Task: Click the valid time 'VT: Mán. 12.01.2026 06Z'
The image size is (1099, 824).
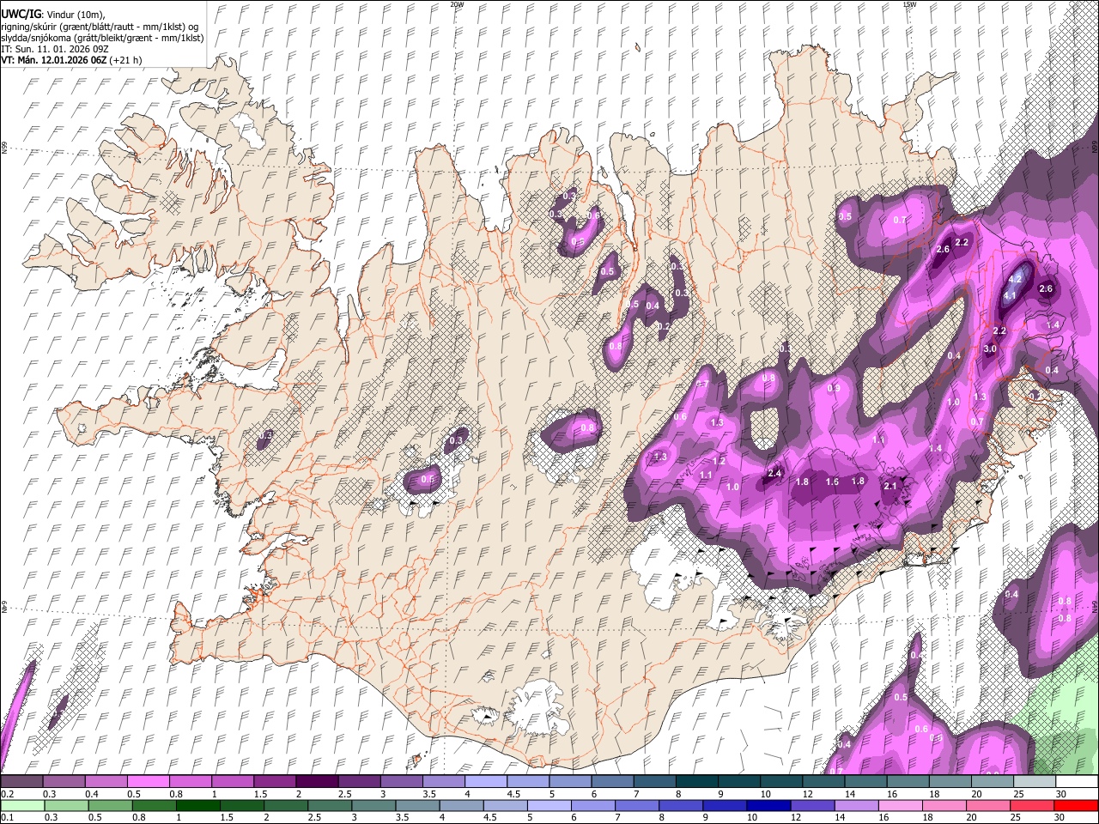Action: pyautogui.click(x=53, y=60)
